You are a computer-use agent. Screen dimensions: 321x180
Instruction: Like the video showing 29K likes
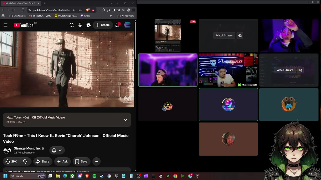(x=11, y=161)
